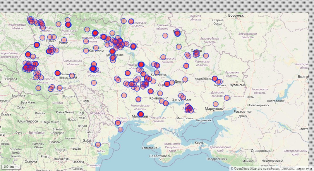Select the marker on Кременчук label
314x171 pixels.
[157, 72]
